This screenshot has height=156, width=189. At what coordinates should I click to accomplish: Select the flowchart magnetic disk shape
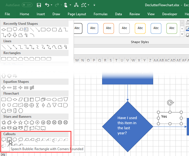[9, 111]
